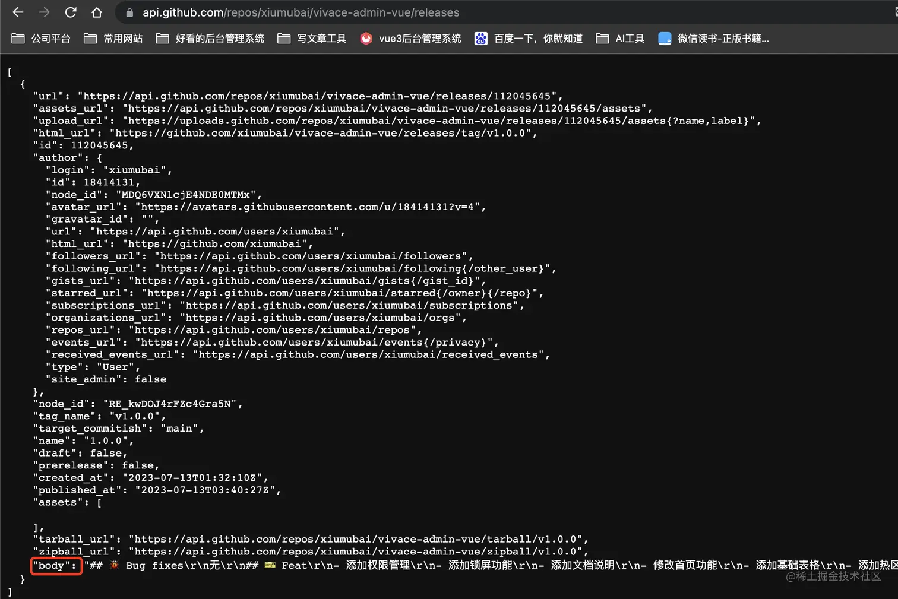This screenshot has height=599, width=898.
Task: Click the 百度 favicon on the bookmarks bar
Action: [480, 38]
